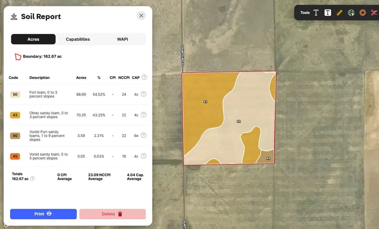Screen dimensions: 379x229
Task: Switch to the Capabilities tab
Action: coord(78,39)
